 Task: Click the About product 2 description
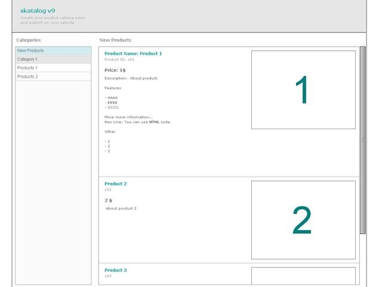click(x=121, y=209)
